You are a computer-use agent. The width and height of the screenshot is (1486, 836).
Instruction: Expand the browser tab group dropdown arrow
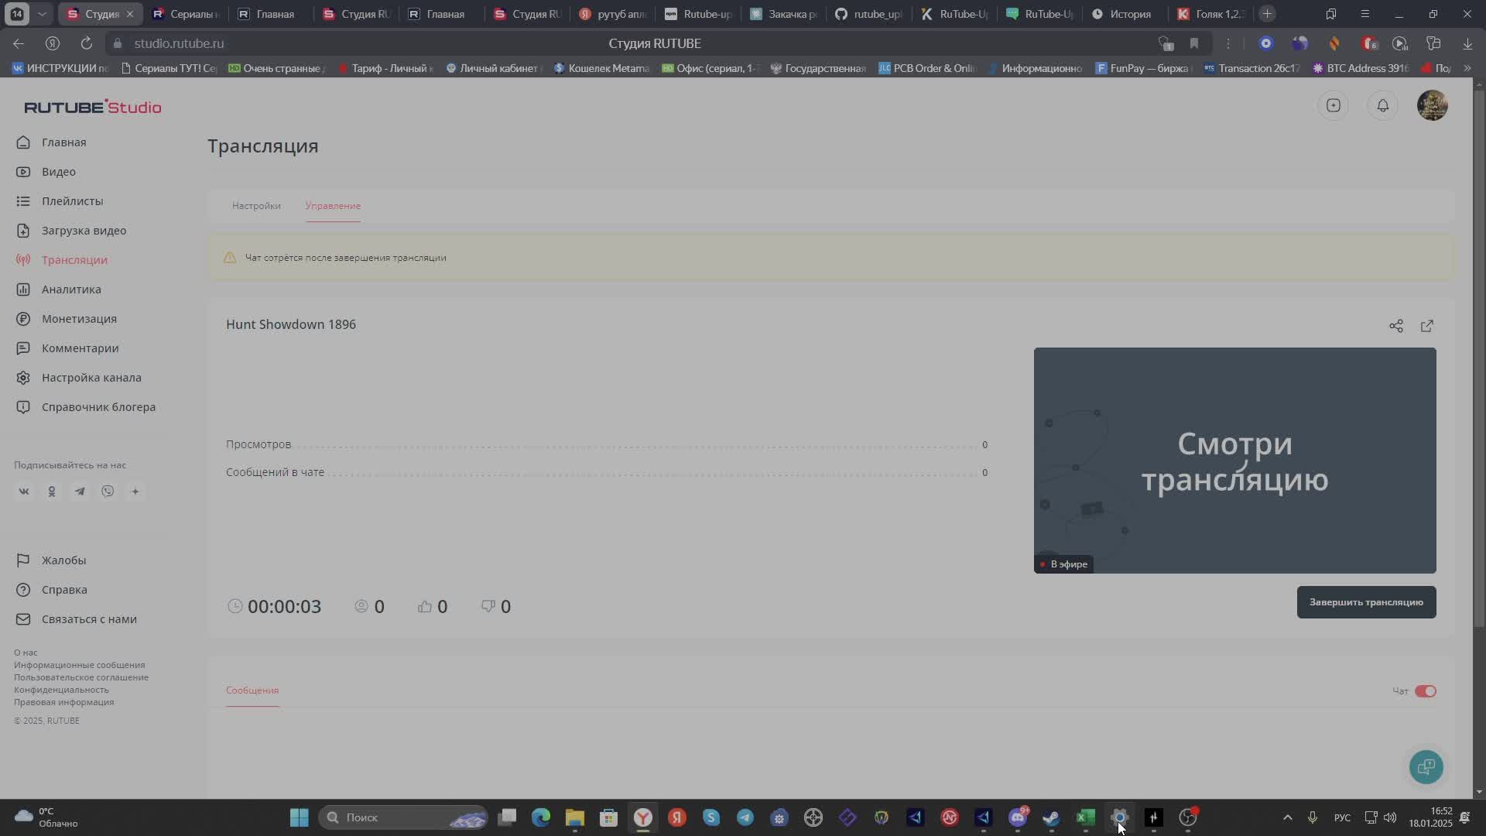pyautogui.click(x=42, y=14)
